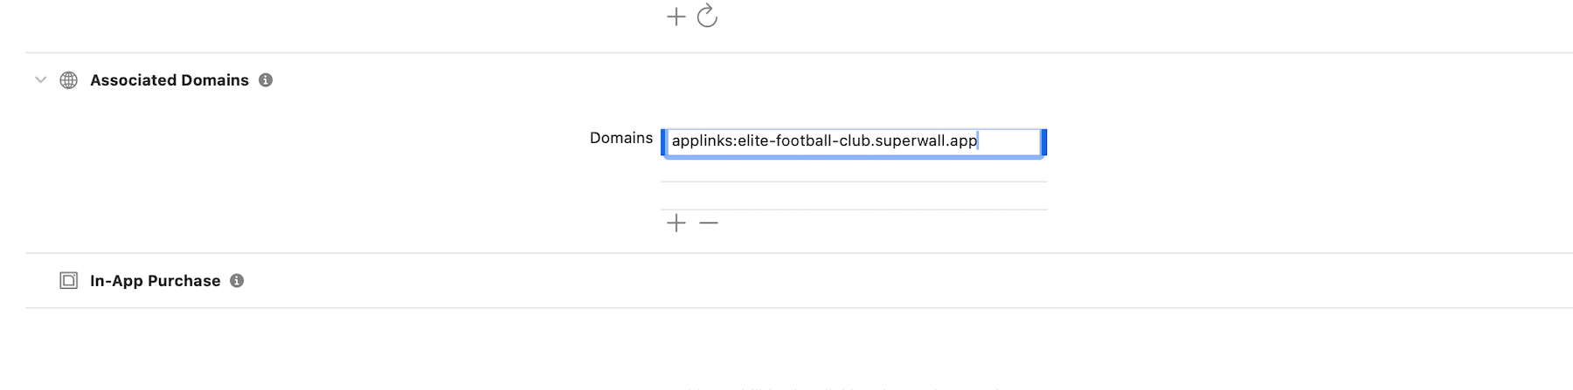Click blank space right of the domain text

click(x=1009, y=140)
